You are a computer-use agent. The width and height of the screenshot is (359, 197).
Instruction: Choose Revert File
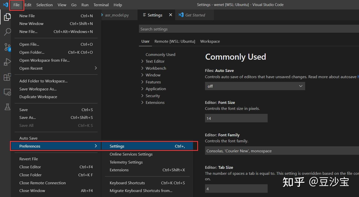point(56,159)
